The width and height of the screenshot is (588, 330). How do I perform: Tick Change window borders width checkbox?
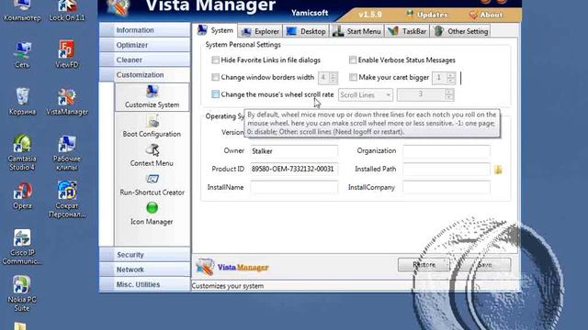pos(215,77)
